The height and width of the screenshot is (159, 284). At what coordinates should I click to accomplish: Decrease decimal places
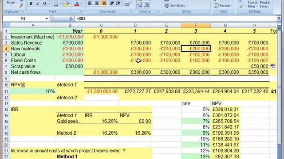(x=146, y=6)
